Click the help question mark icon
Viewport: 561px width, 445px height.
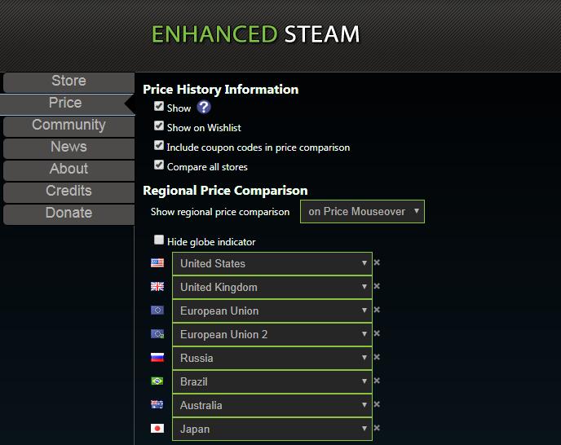click(204, 108)
